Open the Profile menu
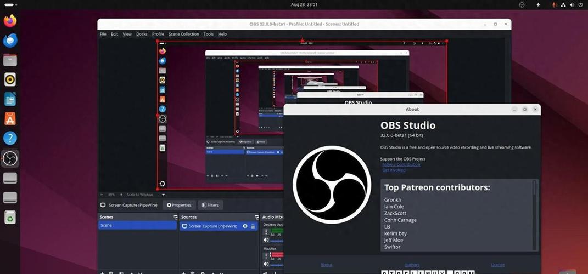 tap(158, 34)
